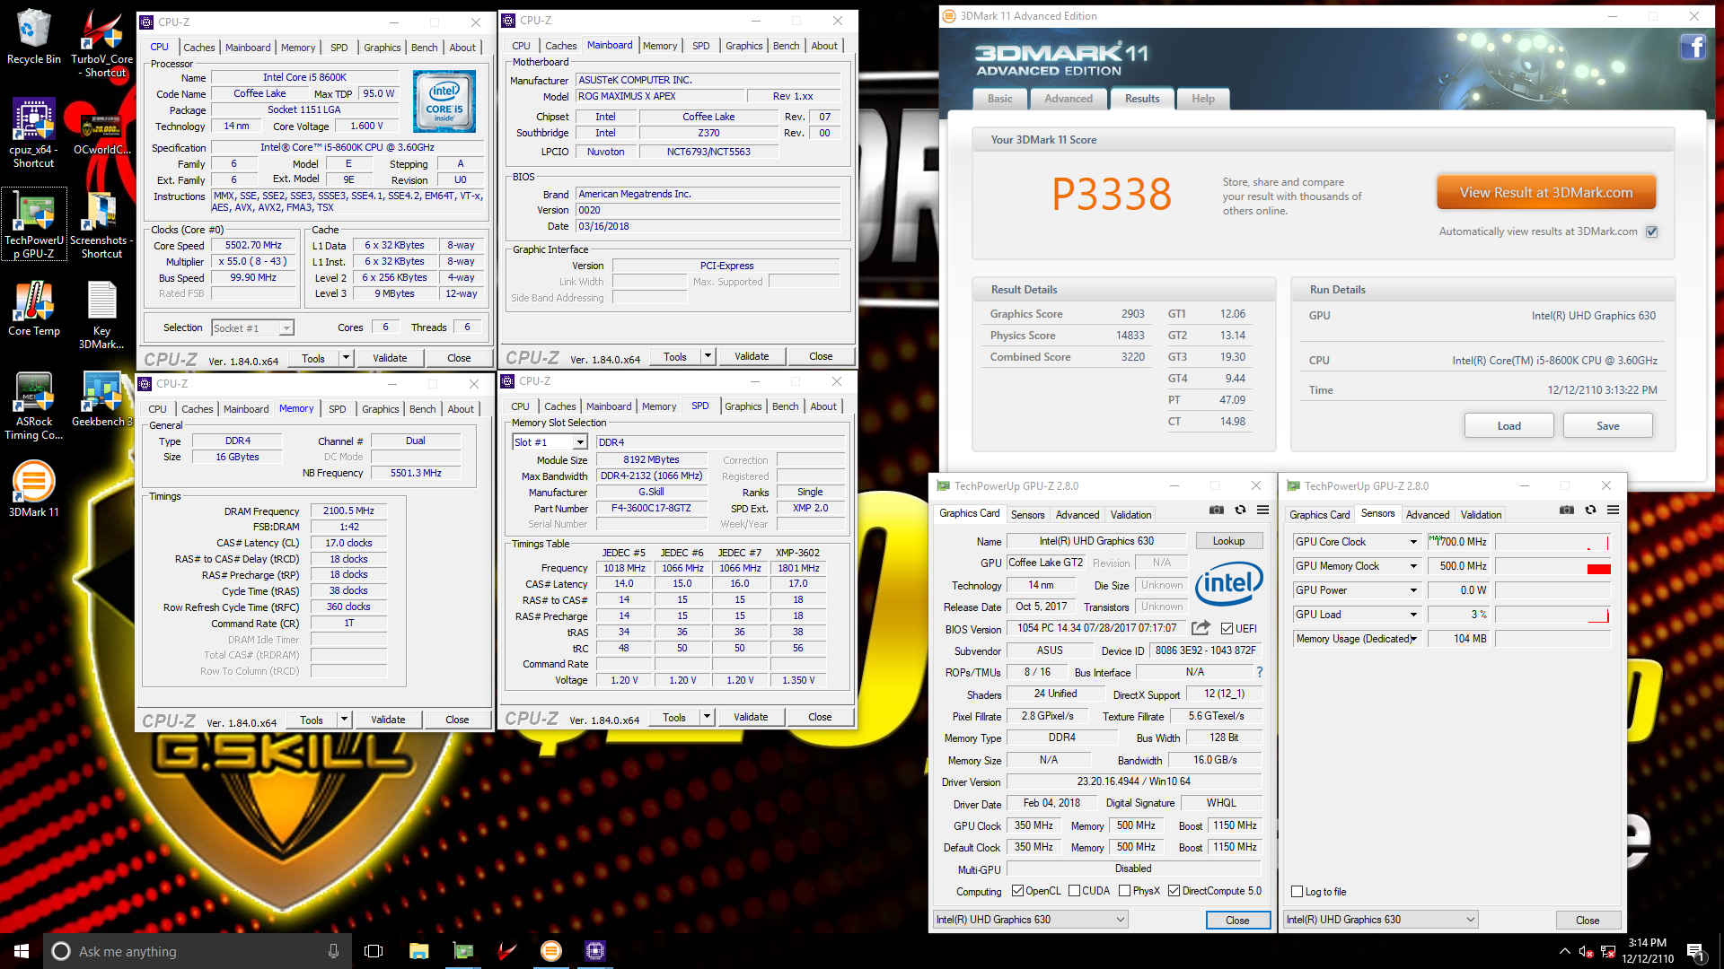The height and width of the screenshot is (969, 1724).
Task: Open Windows Start menu
Action: (22, 951)
